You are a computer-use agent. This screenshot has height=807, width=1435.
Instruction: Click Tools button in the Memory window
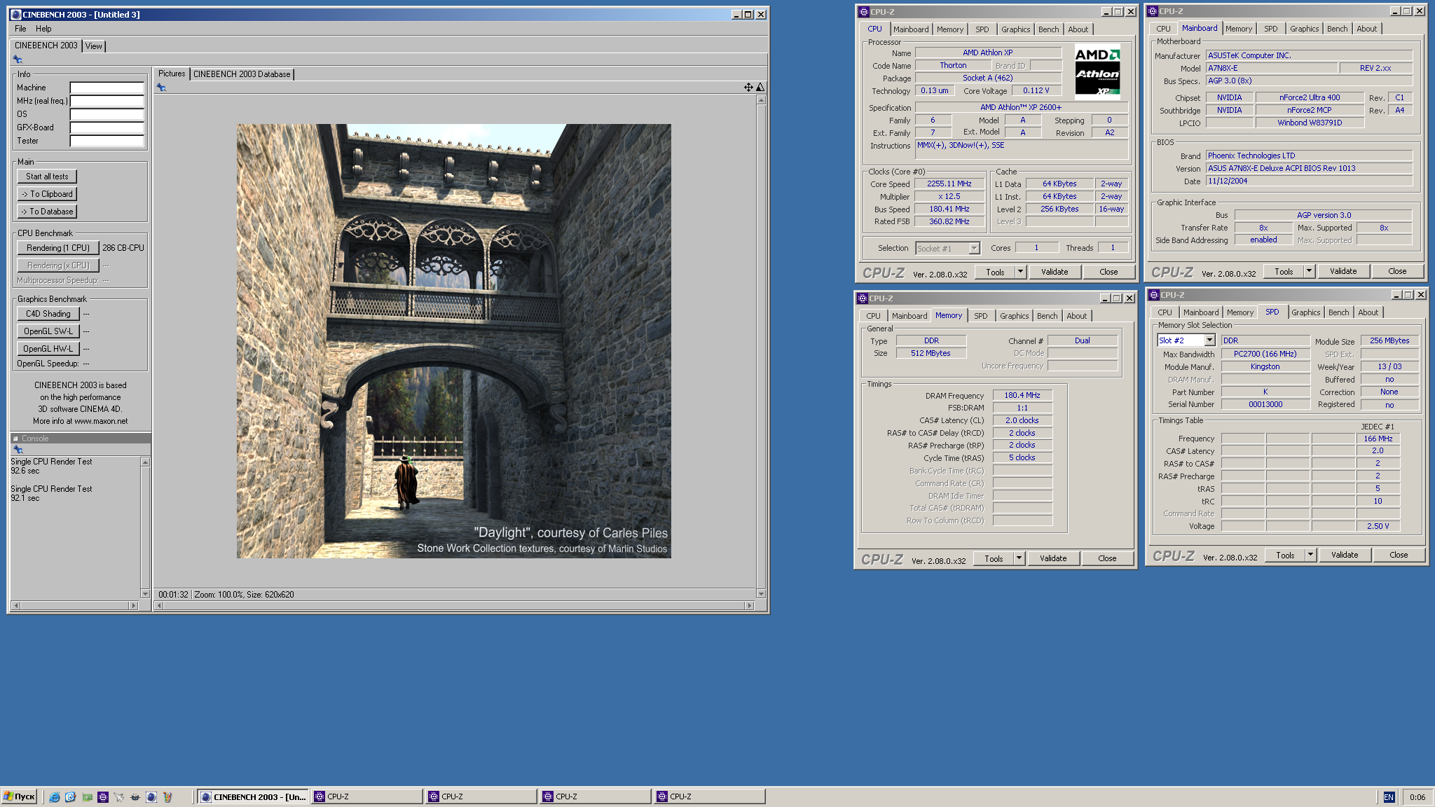pos(994,558)
